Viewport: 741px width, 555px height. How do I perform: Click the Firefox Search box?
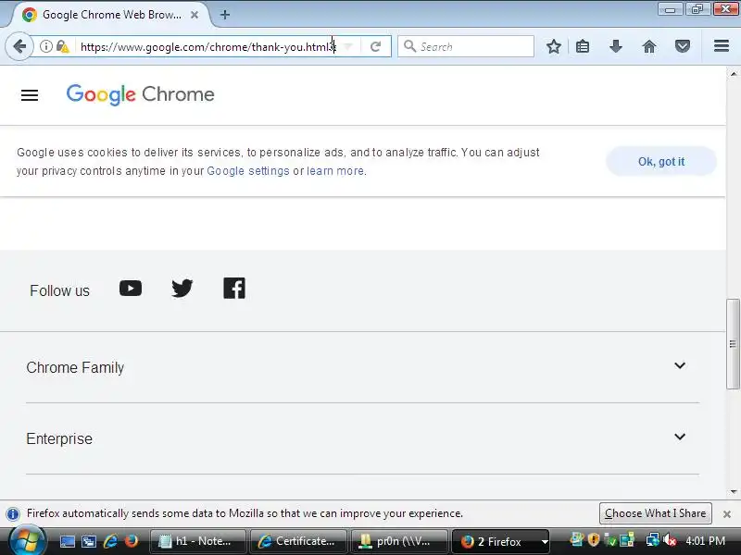[466, 46]
